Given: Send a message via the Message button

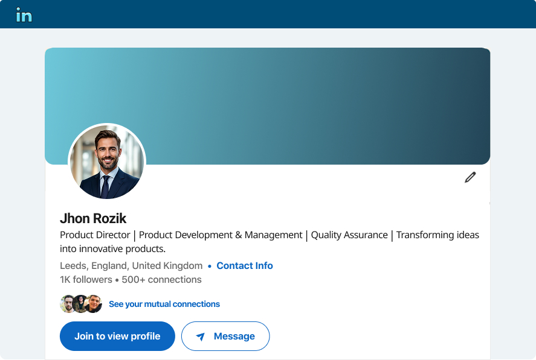Looking at the screenshot, I should 225,336.
